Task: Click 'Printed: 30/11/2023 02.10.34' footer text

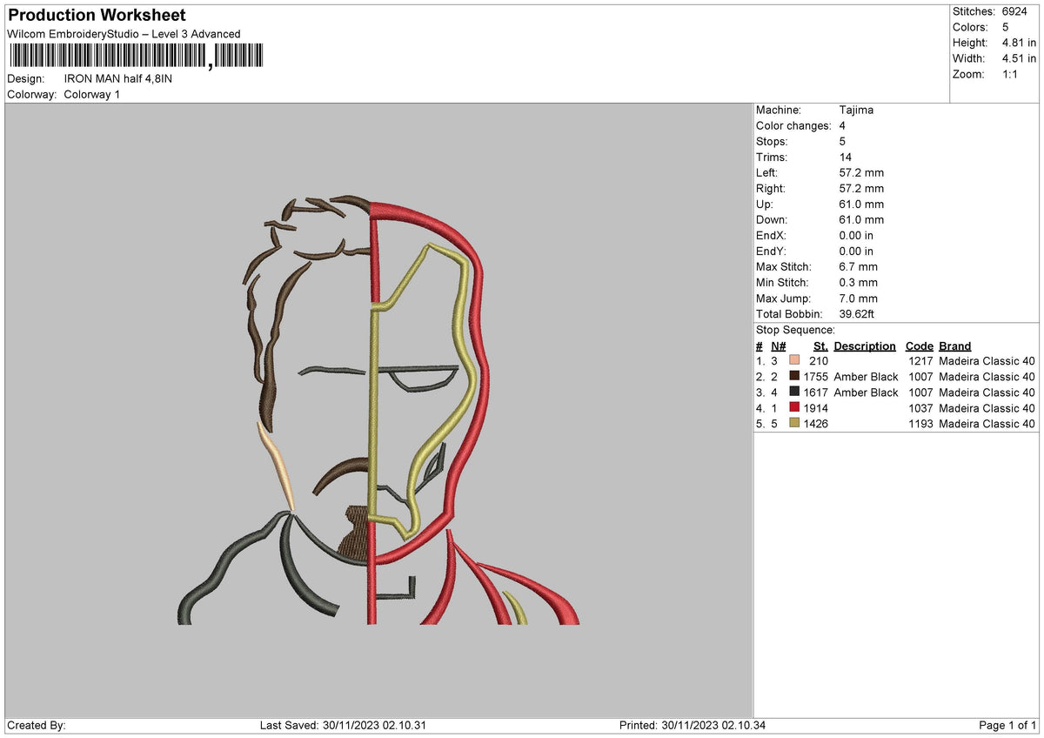Action: [x=693, y=726]
